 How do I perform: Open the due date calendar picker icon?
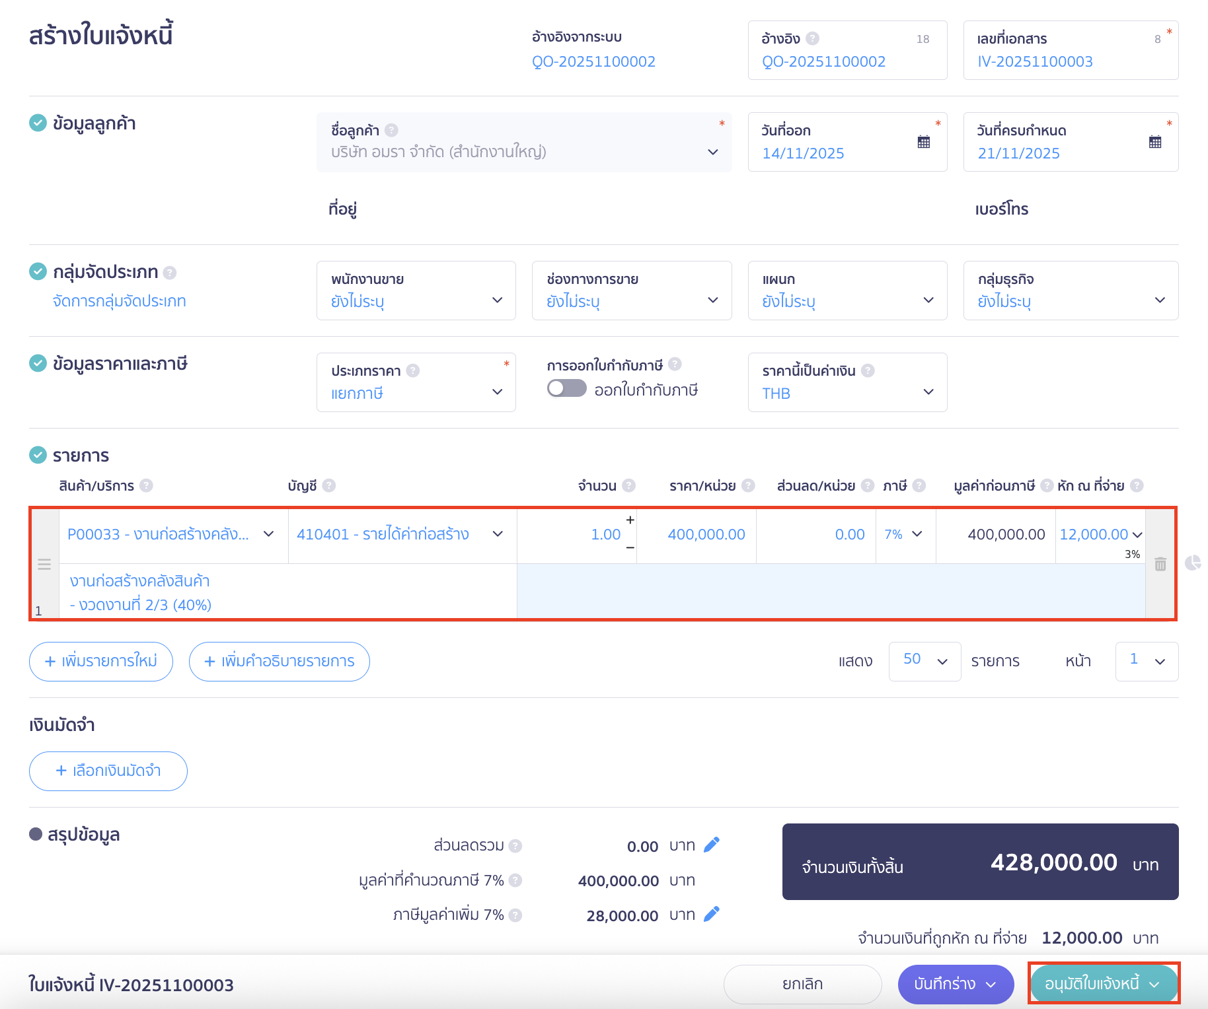click(1155, 142)
